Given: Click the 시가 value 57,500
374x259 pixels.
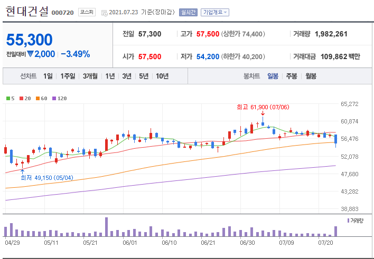Looking at the screenshot, I should 150,57.
